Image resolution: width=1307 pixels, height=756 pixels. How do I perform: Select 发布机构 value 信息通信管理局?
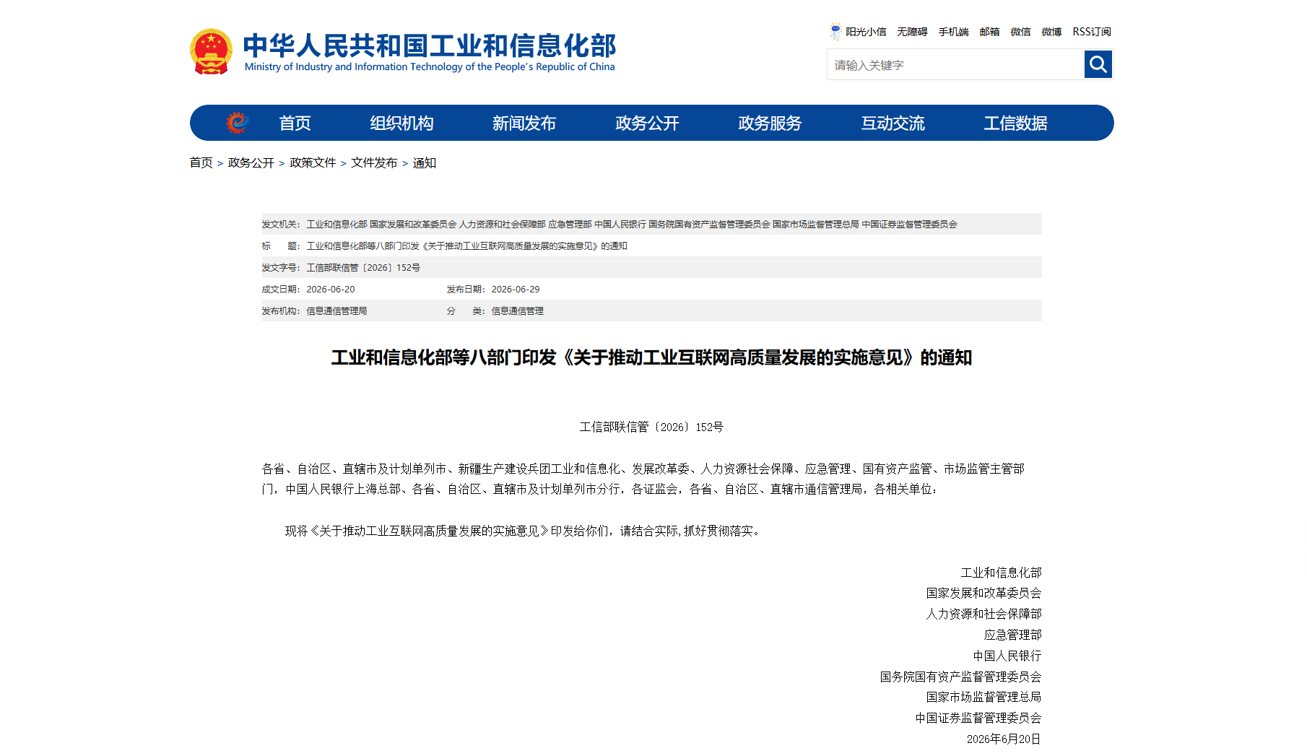(336, 311)
